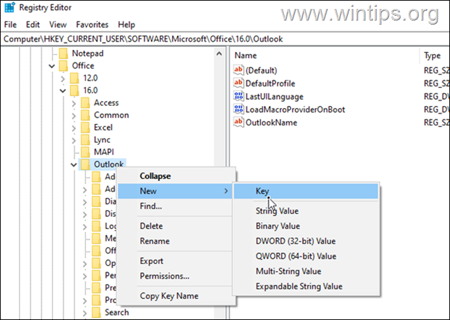
Task: Expand the 12.0 key
Action: pos(63,78)
